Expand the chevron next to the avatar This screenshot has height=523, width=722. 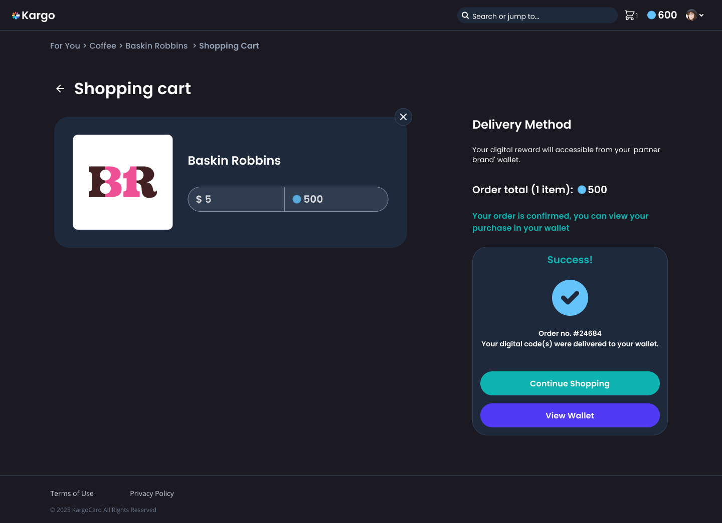pos(701,16)
